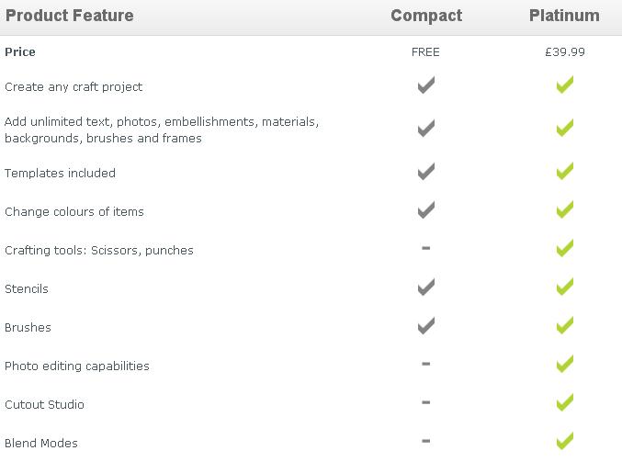Click the Compact dash for Cutout Studio

tap(425, 402)
